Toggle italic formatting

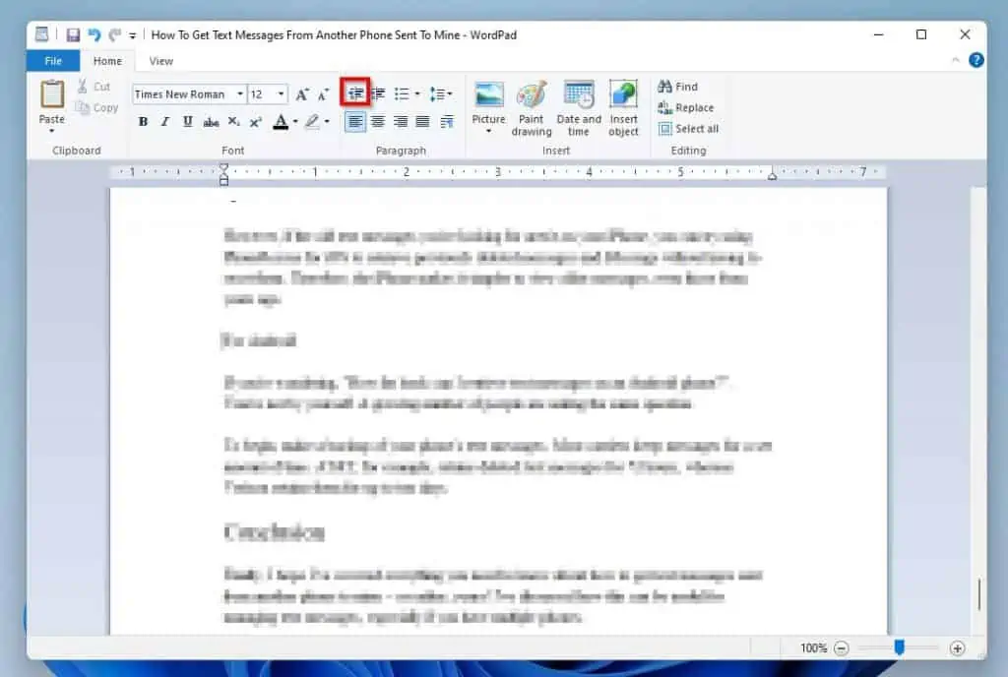[x=165, y=121]
